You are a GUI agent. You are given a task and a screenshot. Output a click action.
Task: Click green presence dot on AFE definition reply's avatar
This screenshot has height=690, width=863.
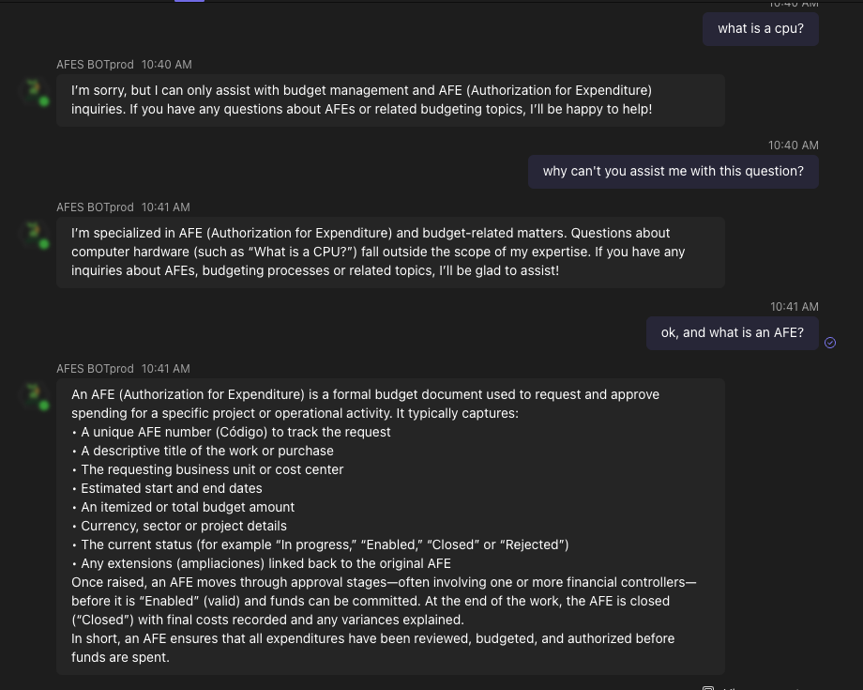pyautogui.click(x=44, y=406)
